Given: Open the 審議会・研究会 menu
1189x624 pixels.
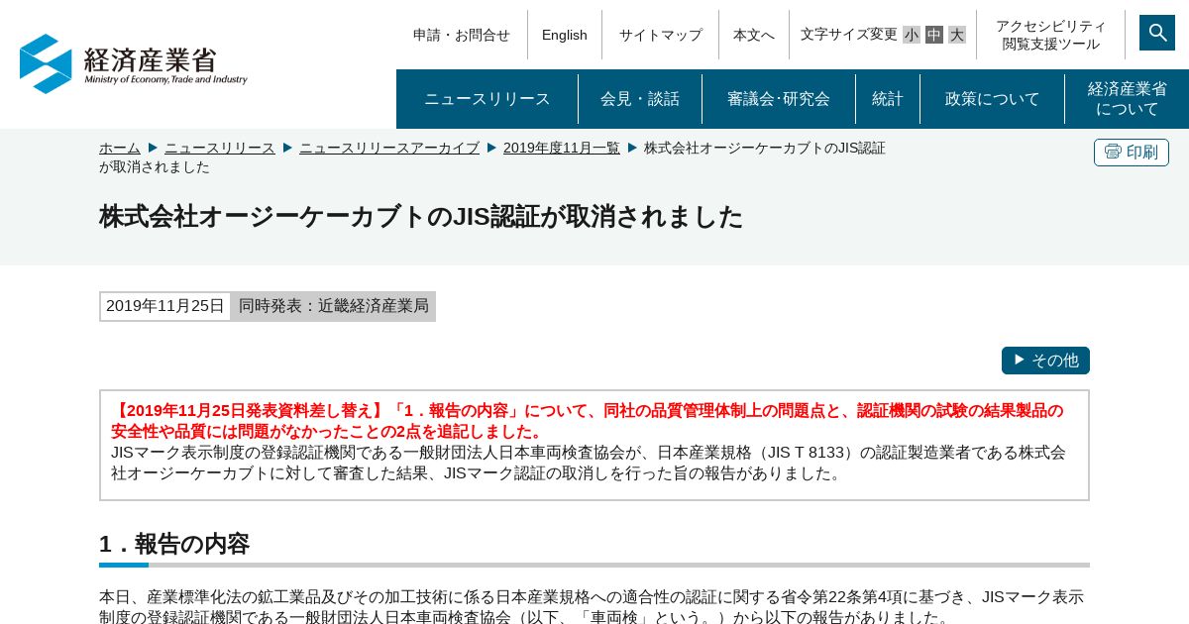Looking at the screenshot, I should (x=779, y=99).
